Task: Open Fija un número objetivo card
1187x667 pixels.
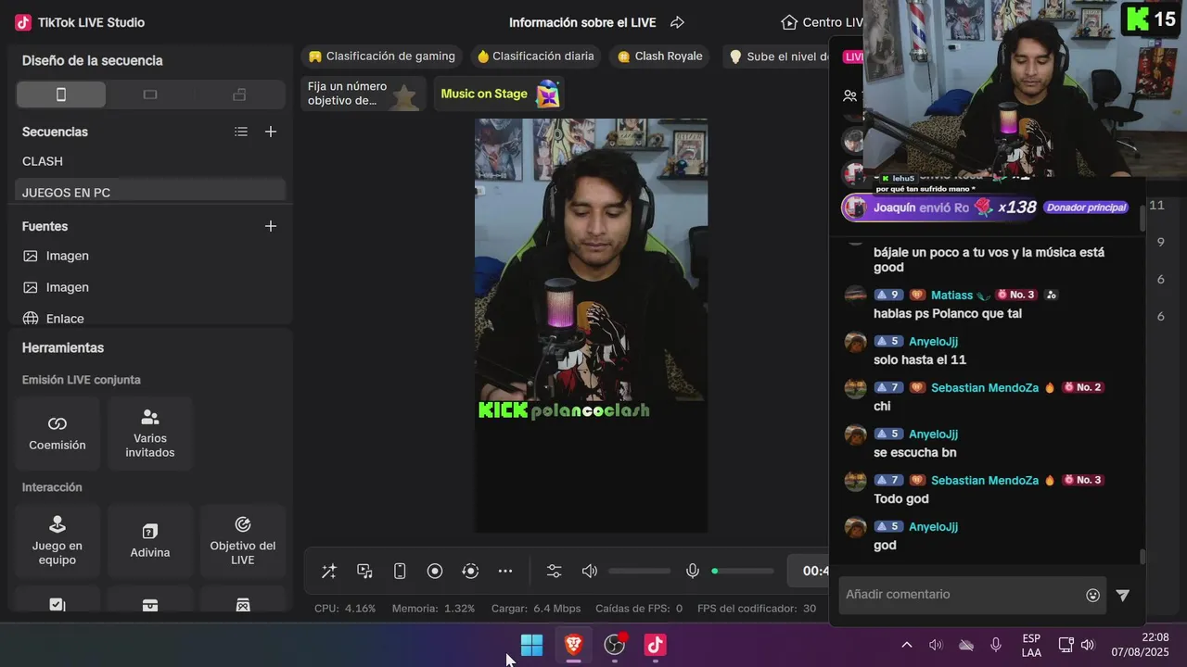Action: [364, 94]
